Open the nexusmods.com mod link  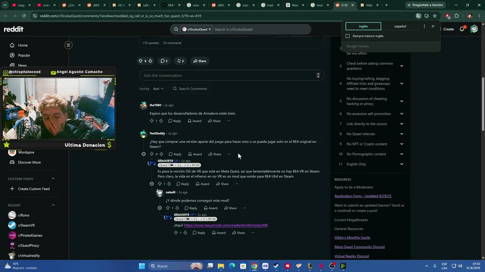click(x=226, y=225)
